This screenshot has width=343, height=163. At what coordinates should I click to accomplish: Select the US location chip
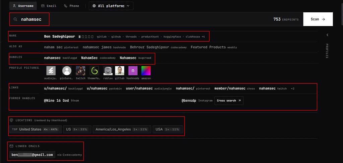(x=77, y=129)
